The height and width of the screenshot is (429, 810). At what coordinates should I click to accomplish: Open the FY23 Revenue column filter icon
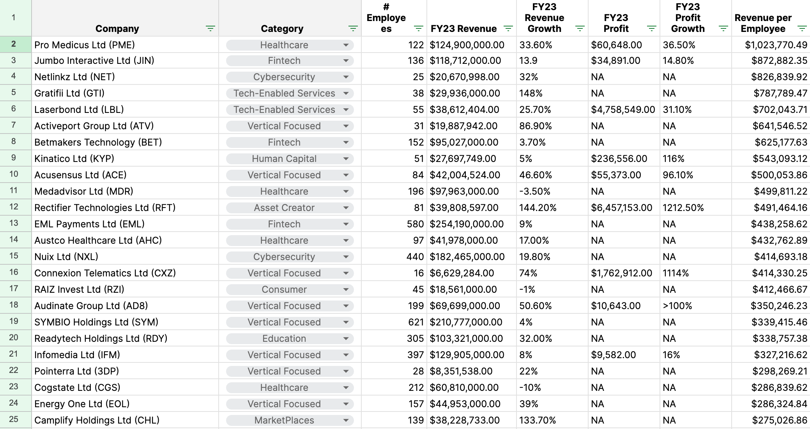[x=508, y=28]
